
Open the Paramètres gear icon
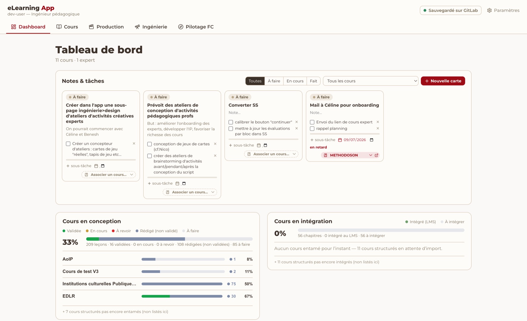click(x=489, y=10)
